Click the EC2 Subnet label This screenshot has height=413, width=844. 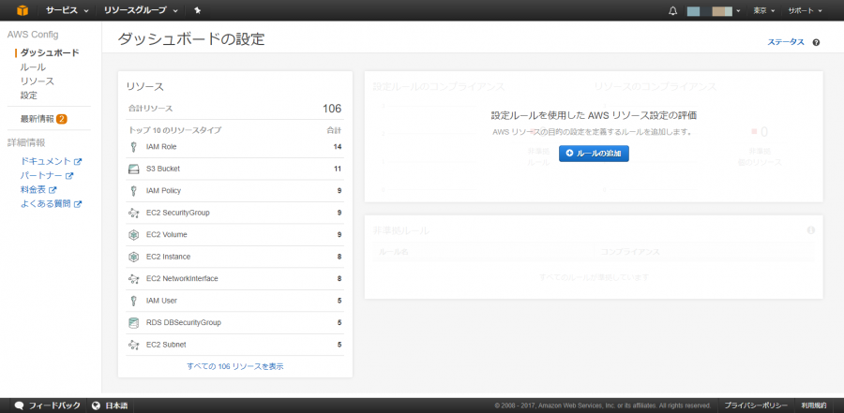coord(166,346)
